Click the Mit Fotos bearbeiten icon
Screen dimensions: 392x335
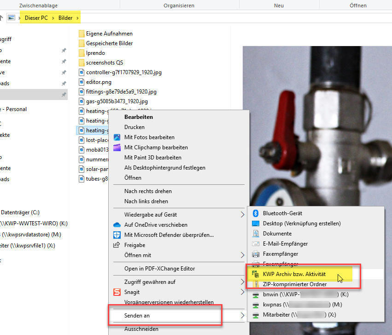click(117, 137)
